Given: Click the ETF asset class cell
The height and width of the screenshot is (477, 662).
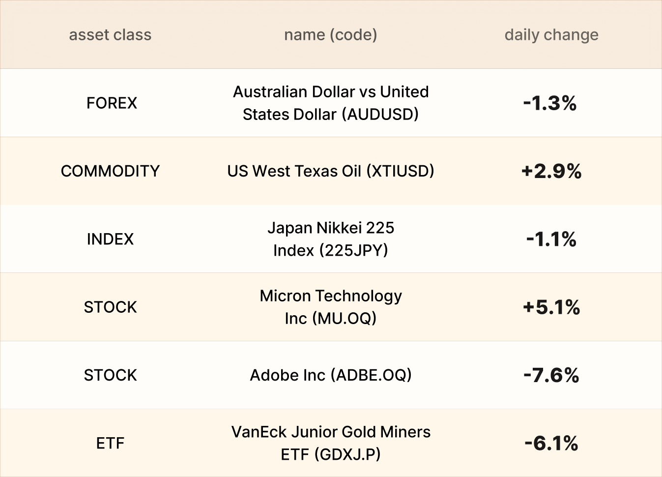Looking at the screenshot, I should [x=110, y=443].
